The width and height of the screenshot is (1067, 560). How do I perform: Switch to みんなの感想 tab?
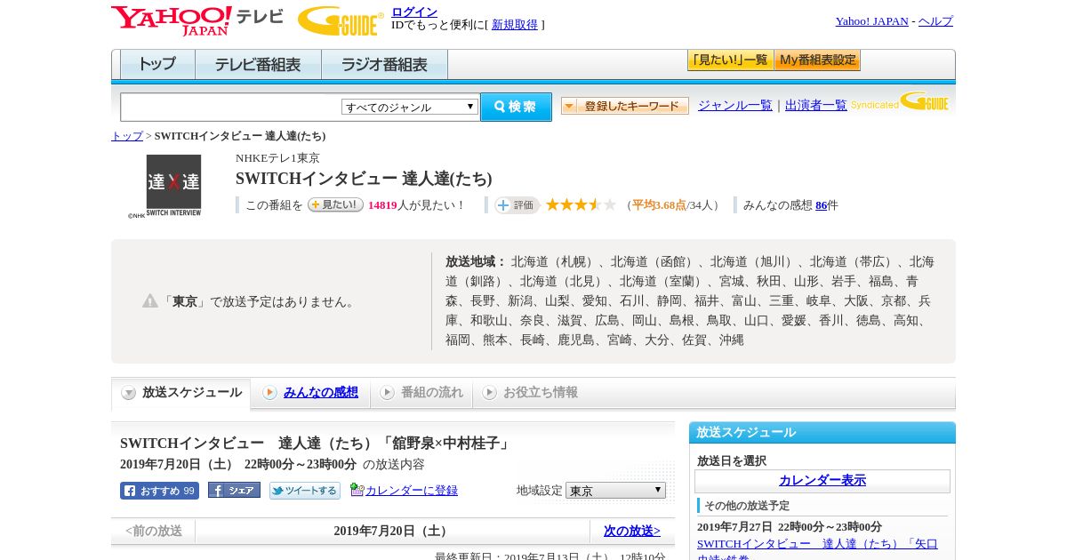[321, 392]
